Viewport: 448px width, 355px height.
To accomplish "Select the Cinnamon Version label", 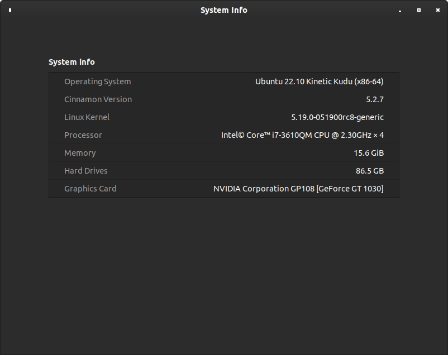I will pyautogui.click(x=98, y=99).
